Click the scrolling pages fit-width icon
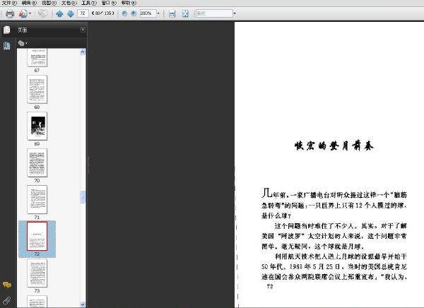424x308 pixels. point(172,13)
